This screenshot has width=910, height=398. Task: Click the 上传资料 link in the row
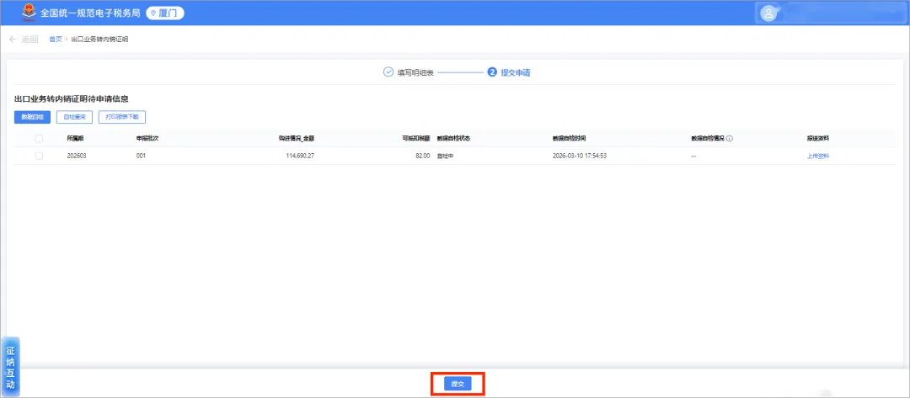point(817,156)
